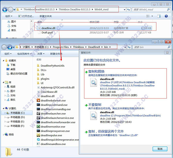Click the change view icon in the Win64_med toolbar
The height and width of the screenshot is (158, 173).
pyautogui.click(x=148, y=16)
